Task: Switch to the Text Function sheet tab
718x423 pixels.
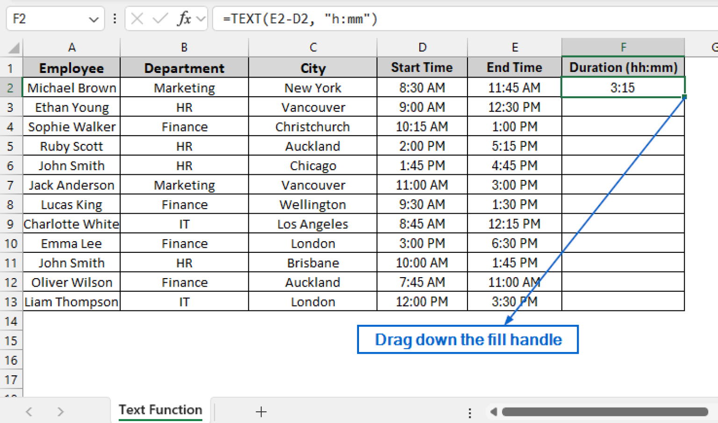Action: (x=160, y=410)
